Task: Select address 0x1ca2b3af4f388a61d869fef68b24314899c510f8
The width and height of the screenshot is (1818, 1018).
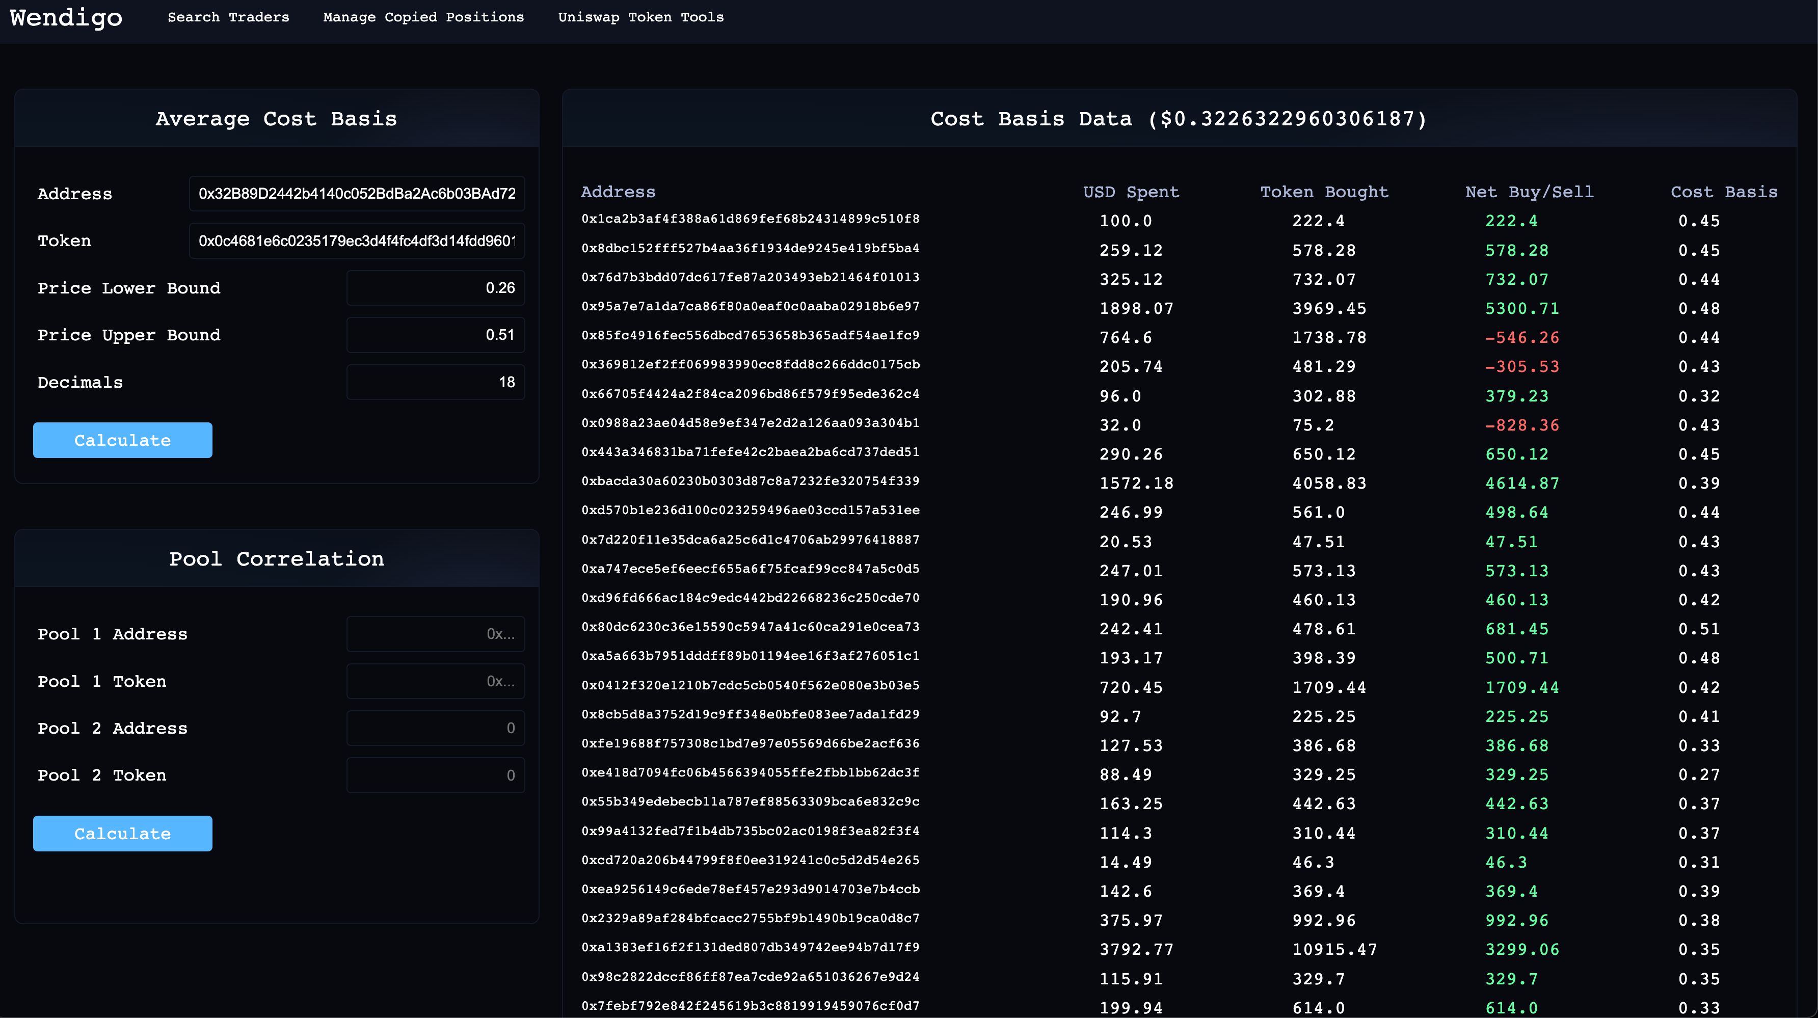Action: coord(750,219)
